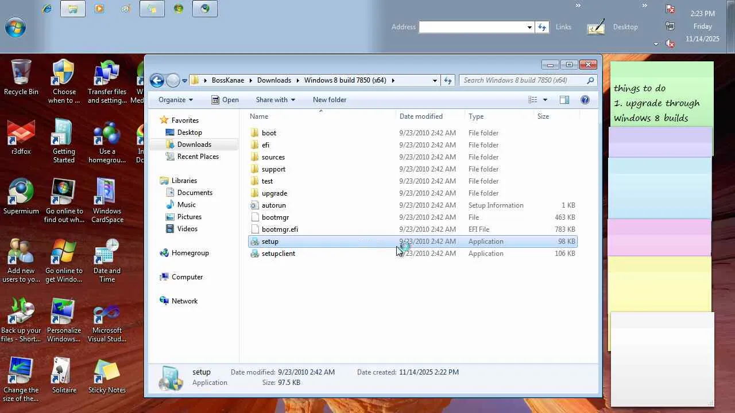Screen dimensions: 735x413
Task: Show hidden tray icons arrow
Action: click(x=656, y=44)
